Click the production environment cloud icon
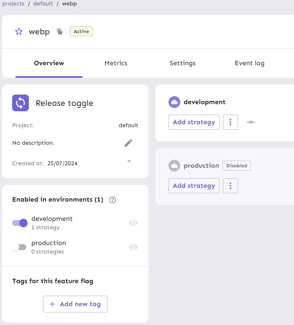Screen dimensions: 294x325 174,166
